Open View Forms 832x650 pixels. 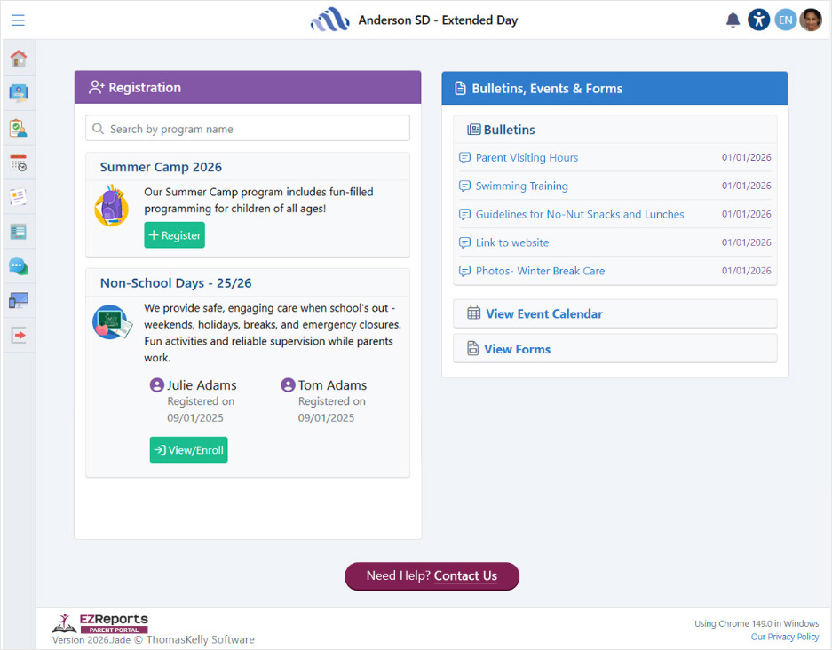[x=615, y=349]
